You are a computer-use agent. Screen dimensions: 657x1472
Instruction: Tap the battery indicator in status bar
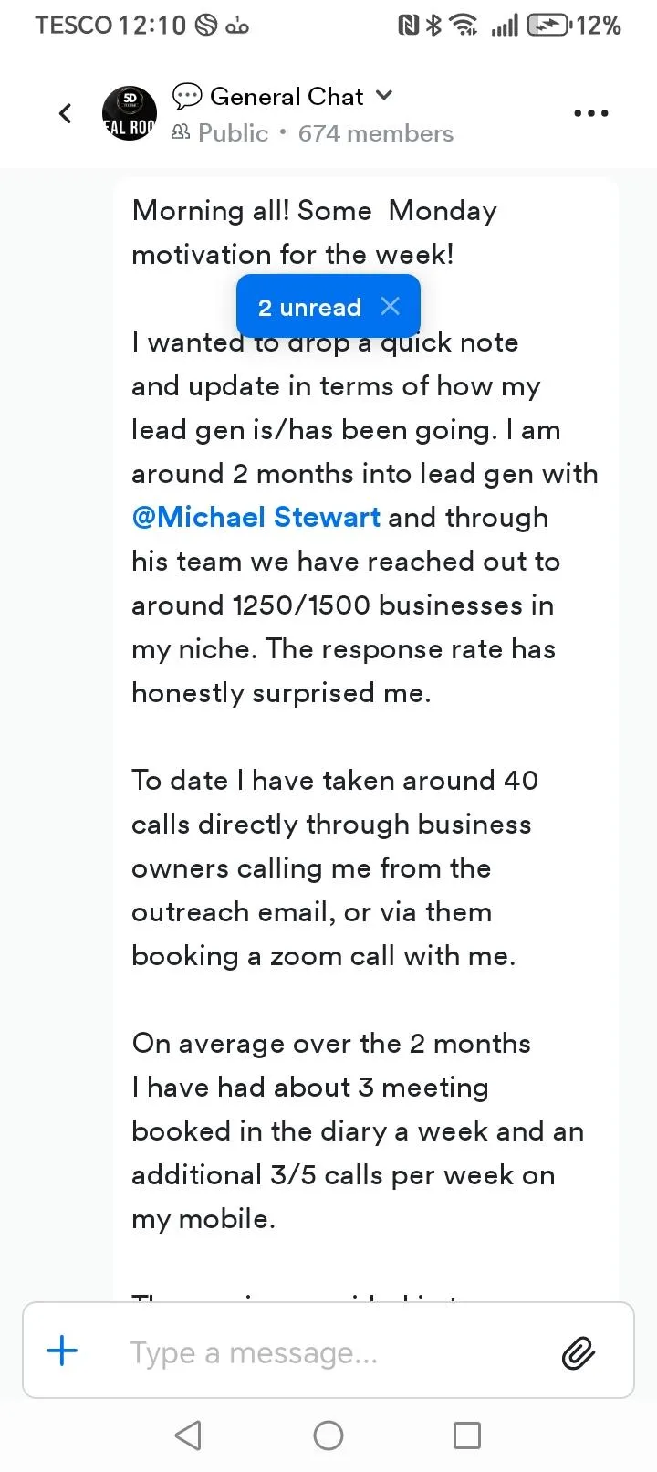pyautogui.click(x=549, y=26)
